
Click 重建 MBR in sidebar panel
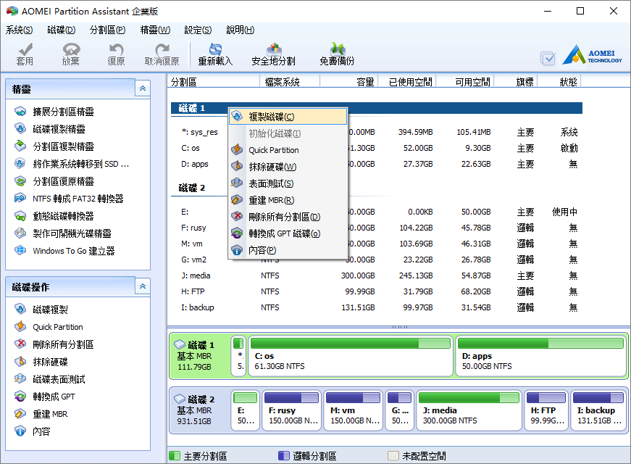click(41, 414)
